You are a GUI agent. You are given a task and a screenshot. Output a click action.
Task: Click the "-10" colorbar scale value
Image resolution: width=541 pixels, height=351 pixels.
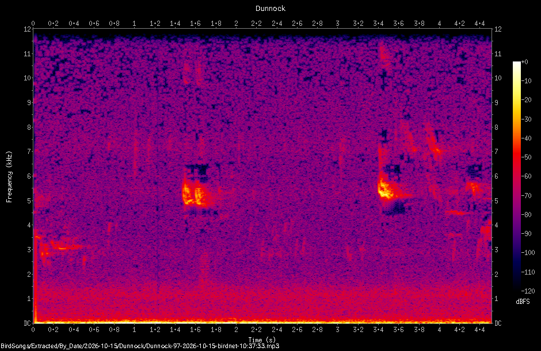[x=526, y=81]
